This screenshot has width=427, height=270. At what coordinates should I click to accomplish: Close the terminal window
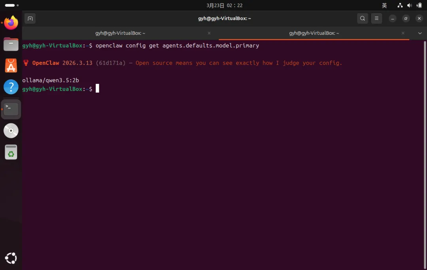pyautogui.click(x=419, y=19)
